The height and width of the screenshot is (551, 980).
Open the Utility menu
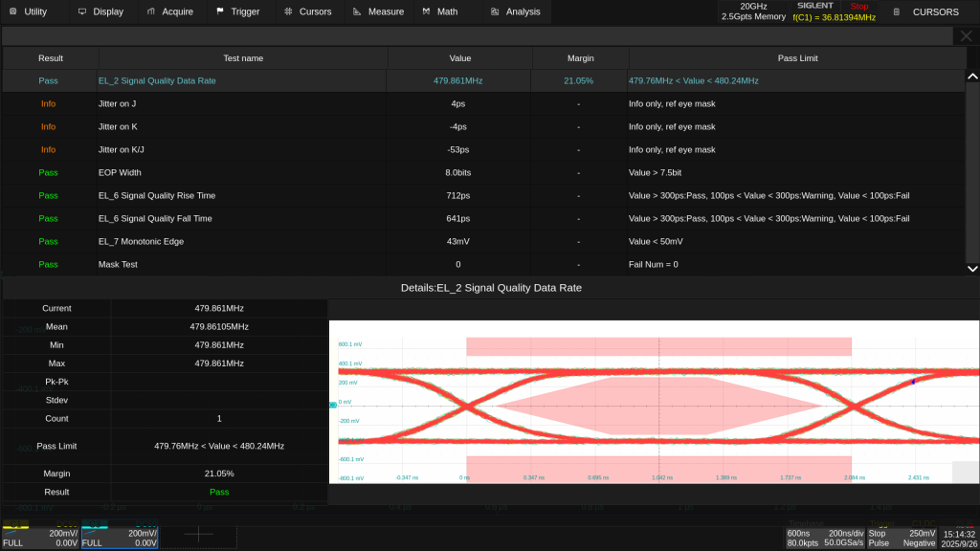click(x=28, y=11)
